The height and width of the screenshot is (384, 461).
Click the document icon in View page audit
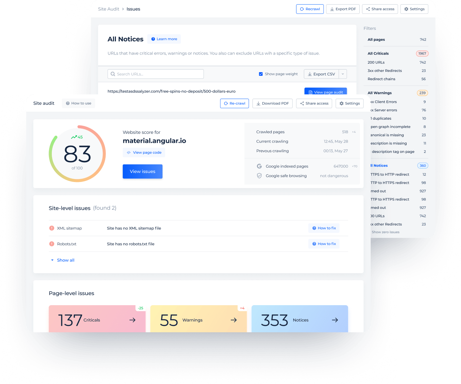pos(310,92)
